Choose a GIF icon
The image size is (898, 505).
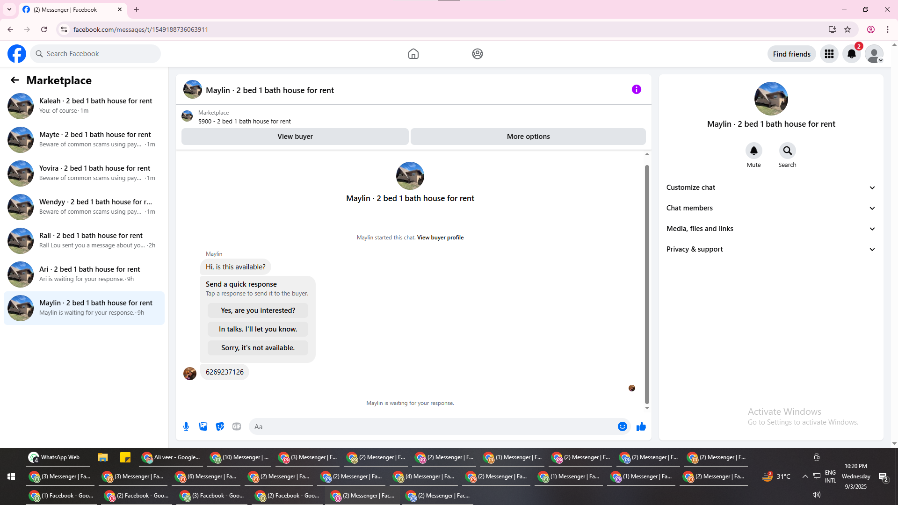237,426
